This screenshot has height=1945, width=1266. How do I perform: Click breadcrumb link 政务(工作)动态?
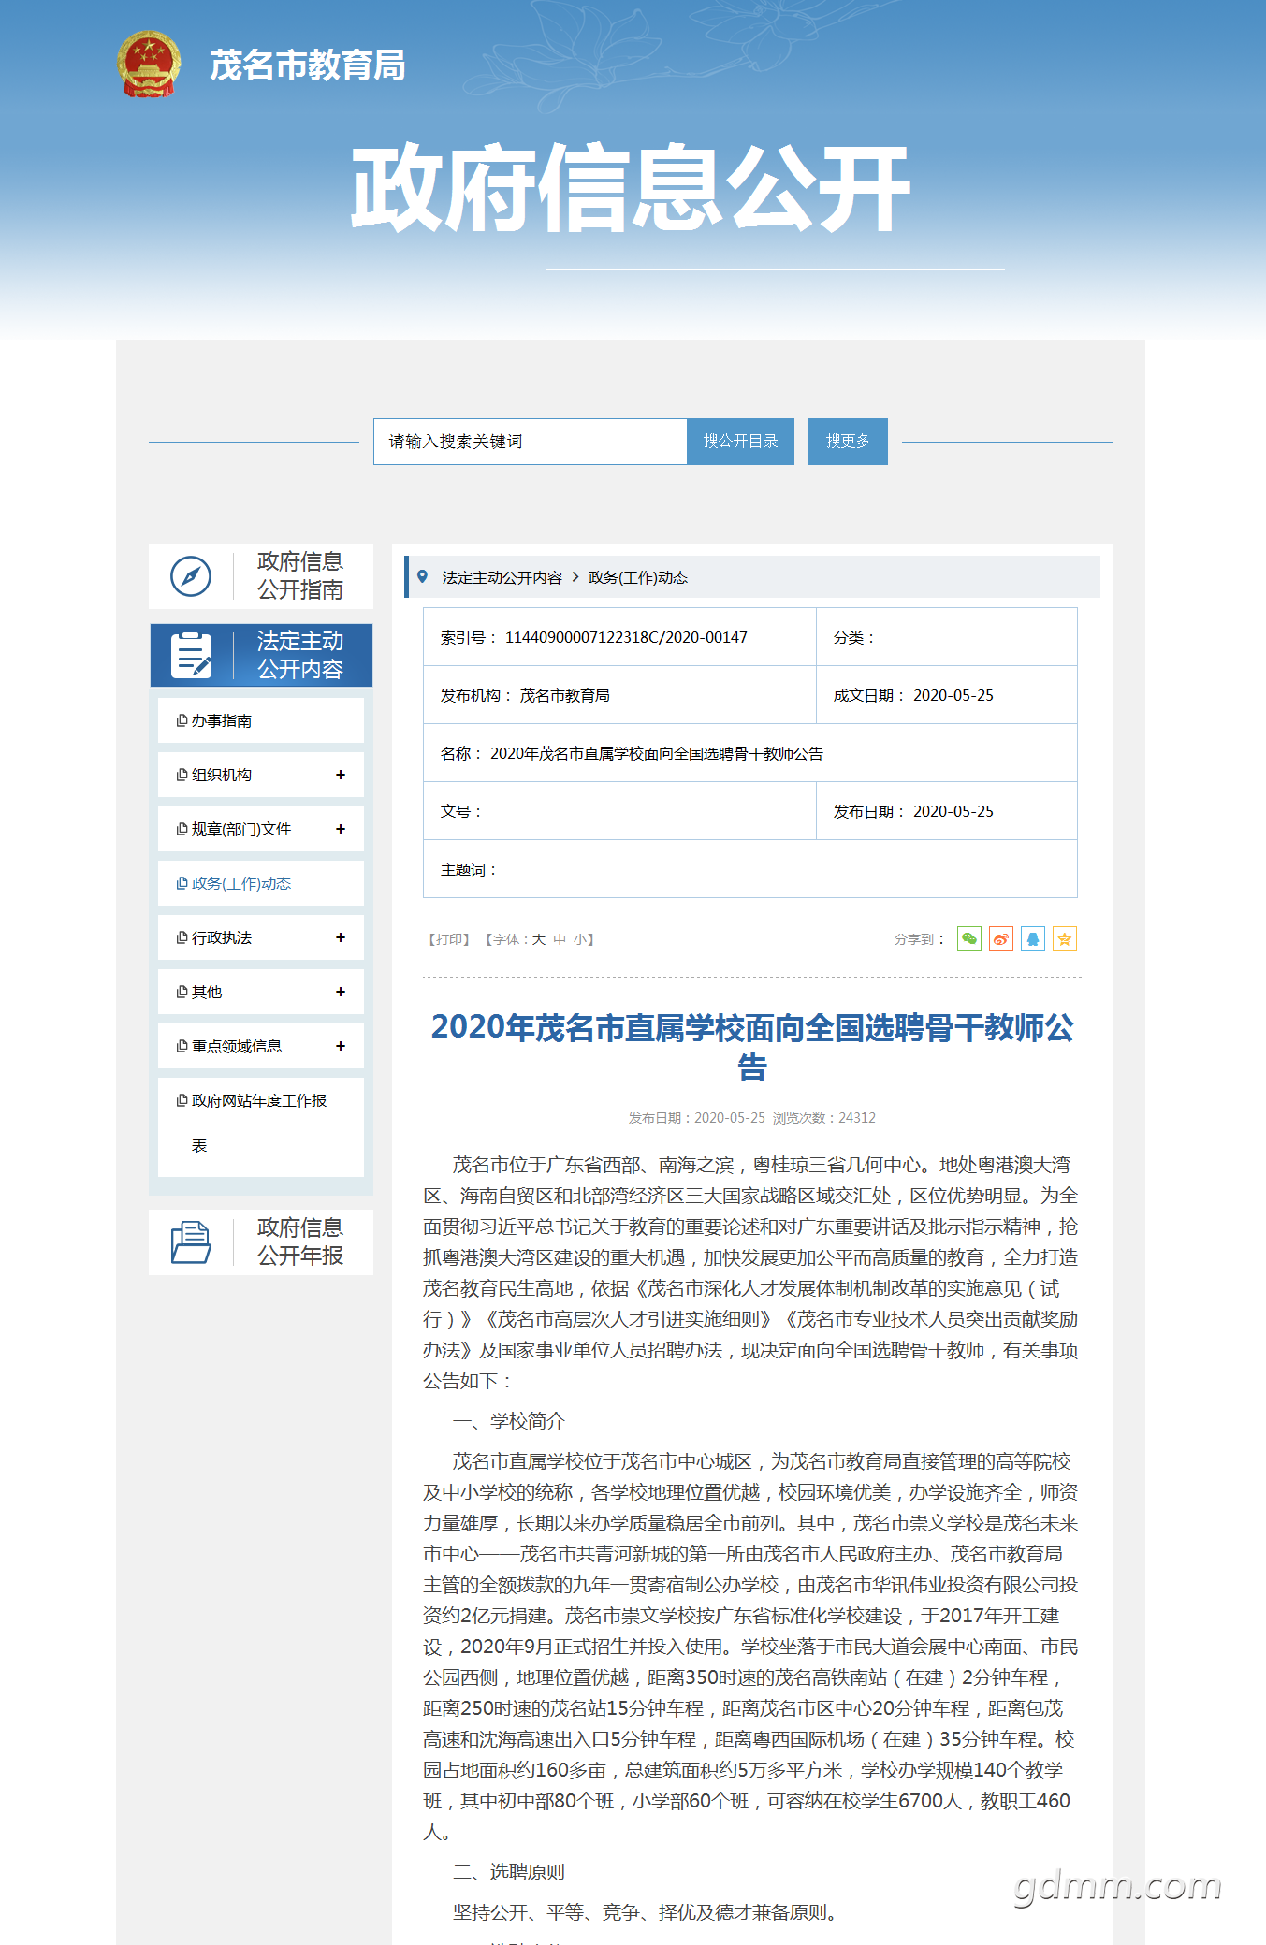[638, 577]
